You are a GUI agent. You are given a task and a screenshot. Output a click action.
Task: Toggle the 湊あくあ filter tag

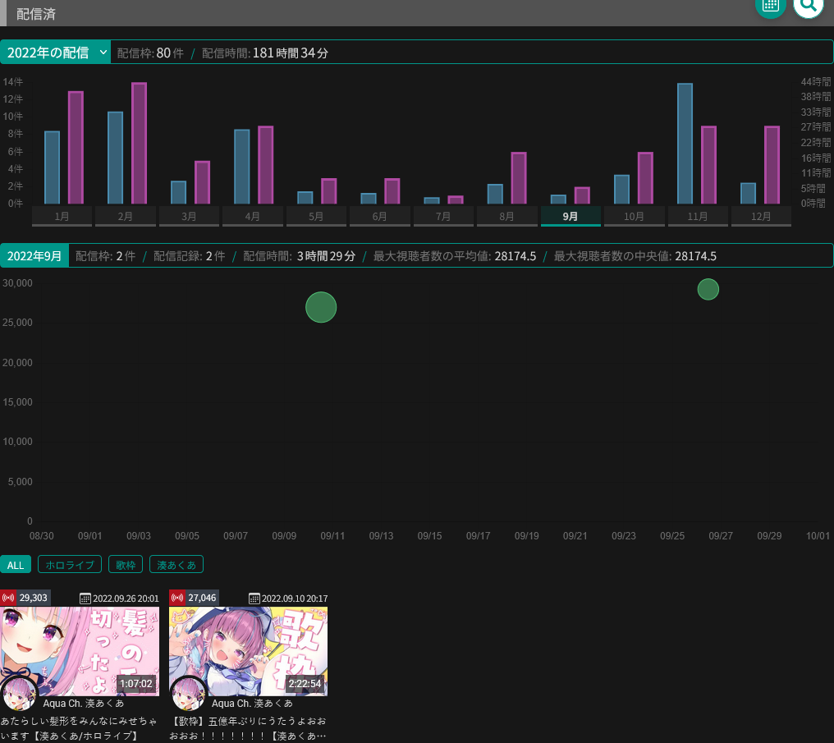click(176, 564)
